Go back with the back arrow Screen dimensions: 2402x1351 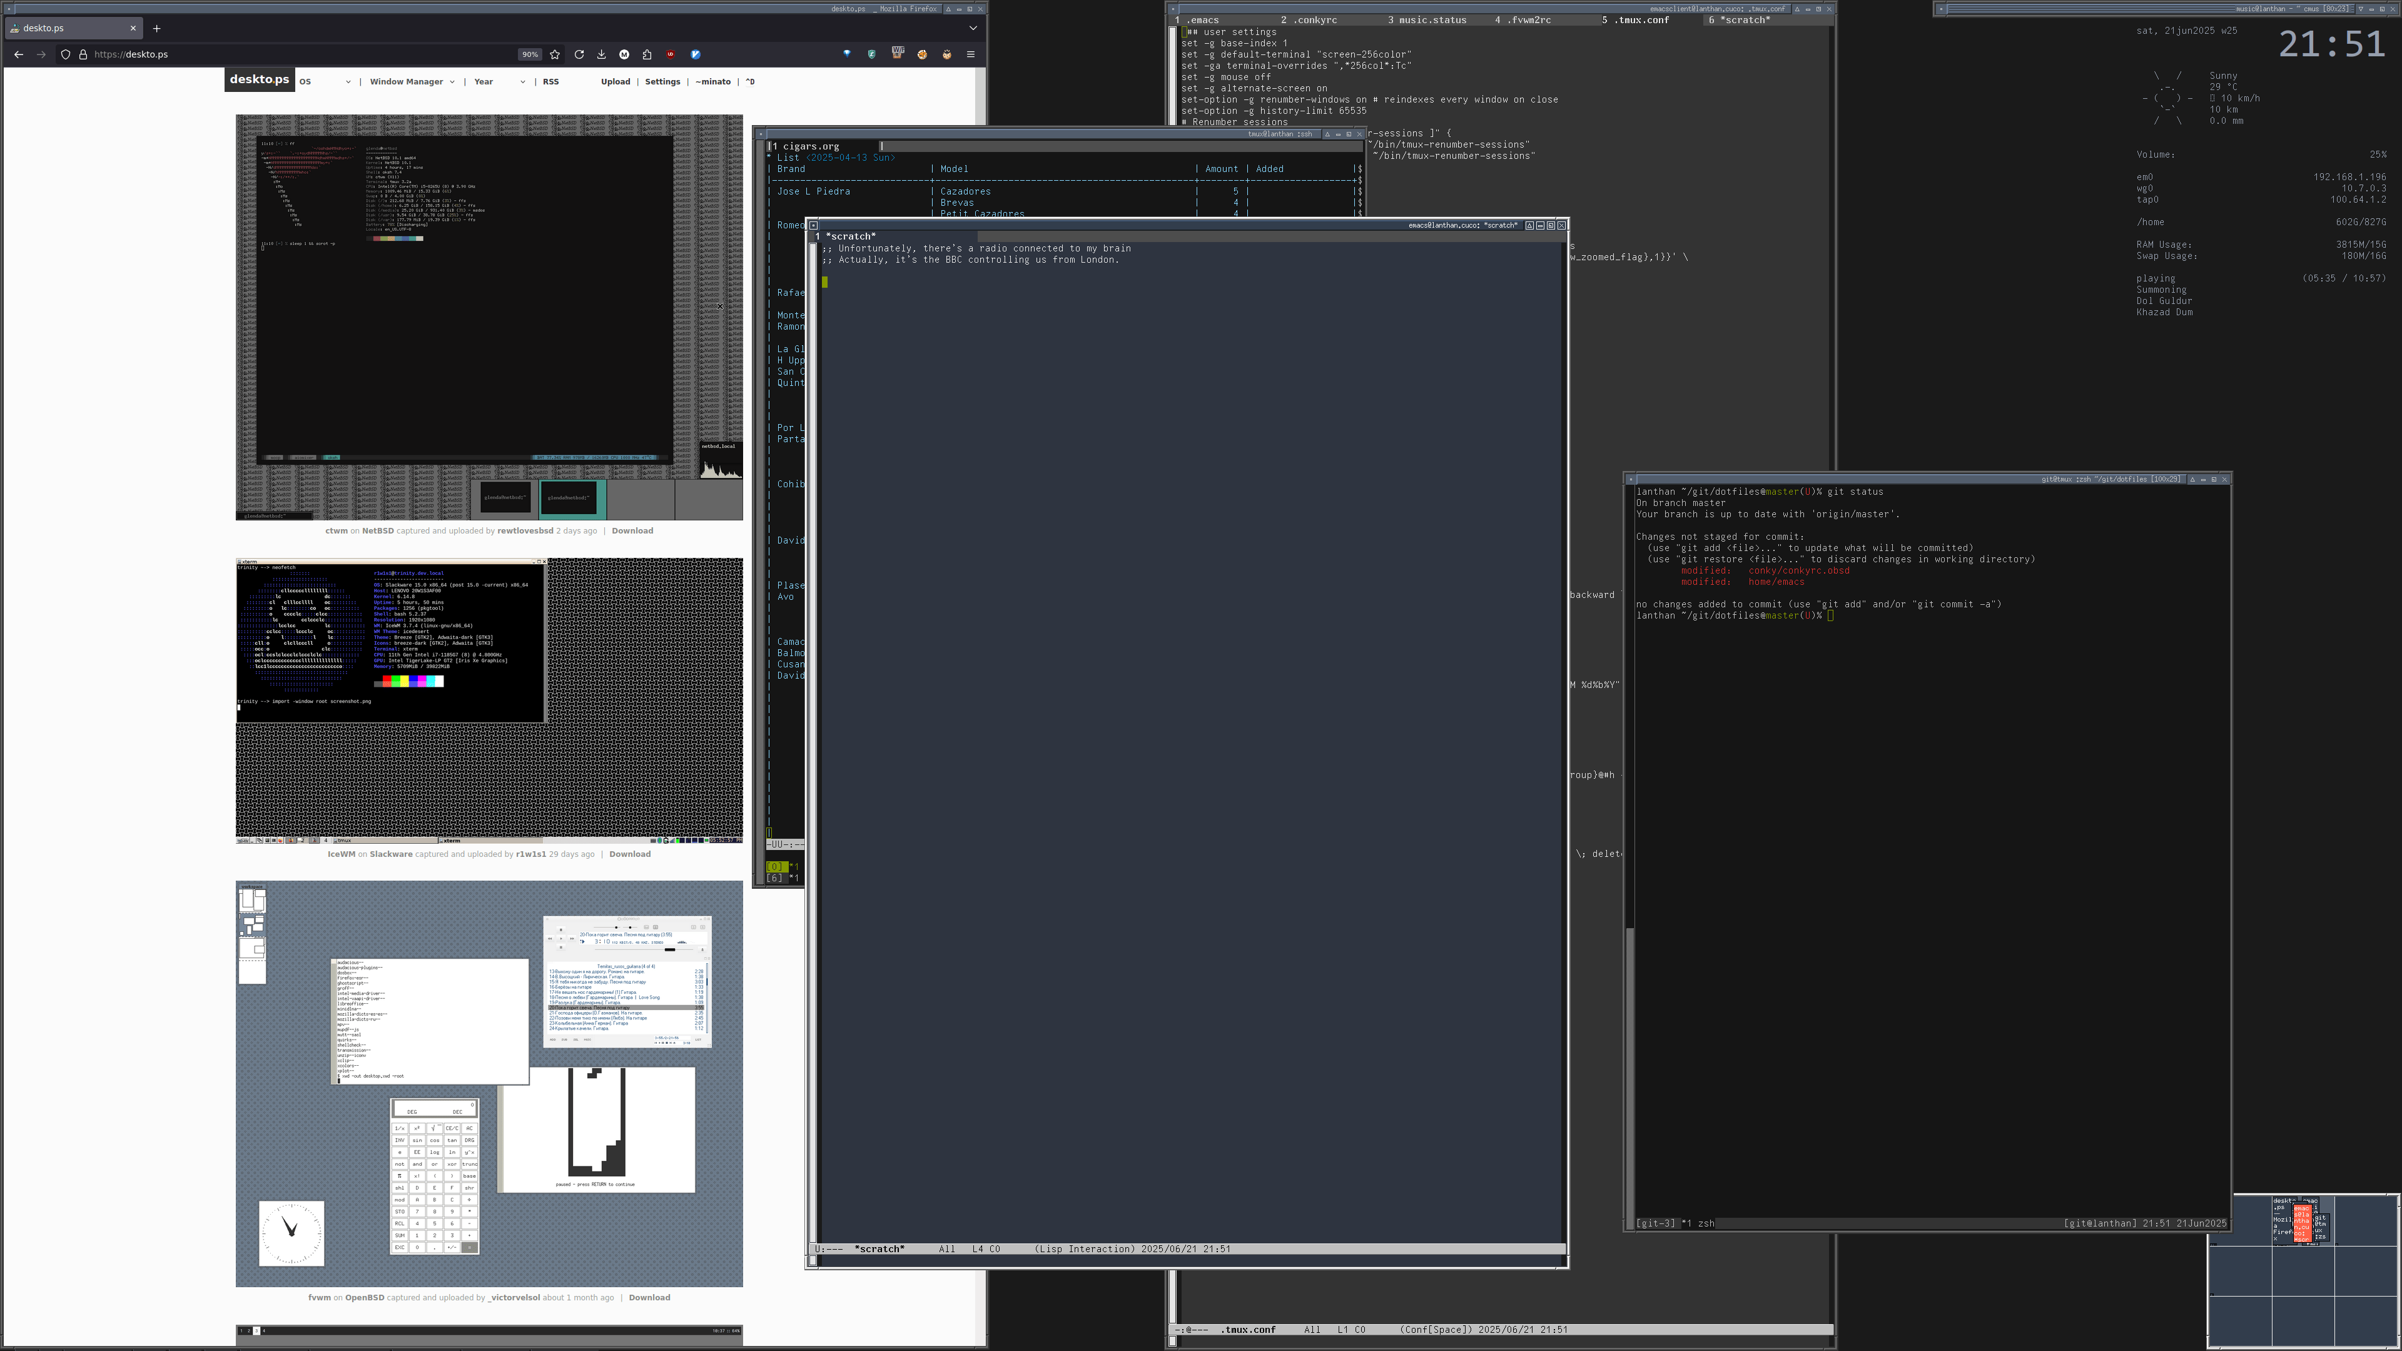click(x=19, y=54)
